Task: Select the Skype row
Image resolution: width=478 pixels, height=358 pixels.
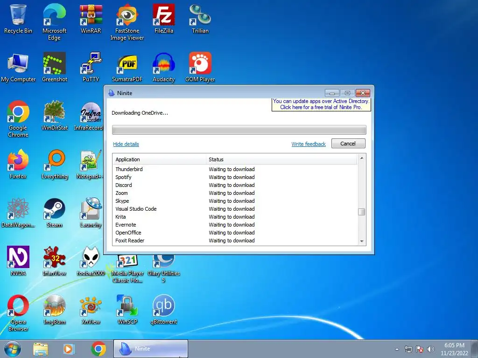Action: (235, 201)
